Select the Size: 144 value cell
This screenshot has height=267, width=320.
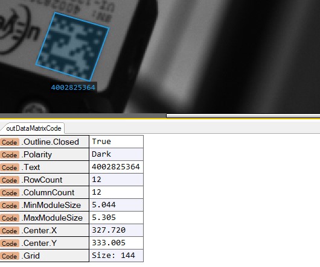(x=117, y=255)
